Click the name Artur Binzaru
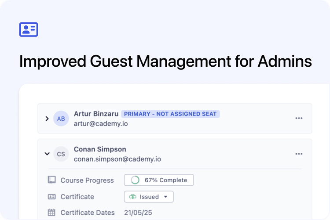This screenshot has height=220, width=330. pyautogui.click(x=96, y=114)
